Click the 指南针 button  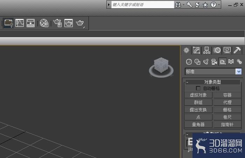(x=227, y=124)
